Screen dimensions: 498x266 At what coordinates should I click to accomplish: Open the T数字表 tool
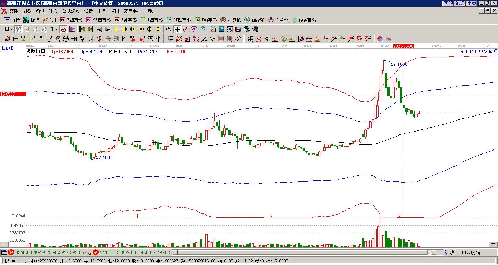coord(206,20)
